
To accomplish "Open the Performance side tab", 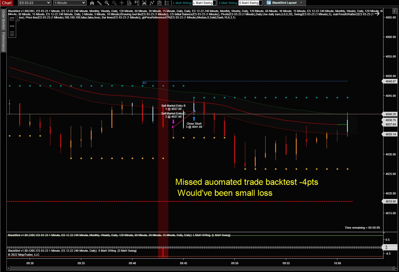I will 3,42.
